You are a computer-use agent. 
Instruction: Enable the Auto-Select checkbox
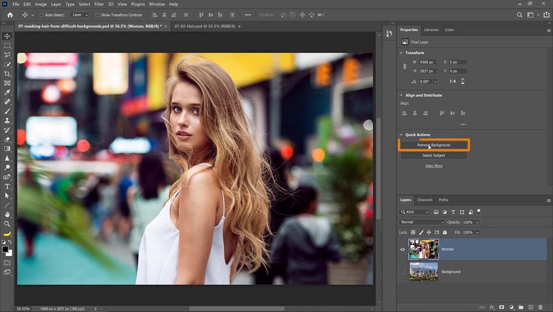41,15
